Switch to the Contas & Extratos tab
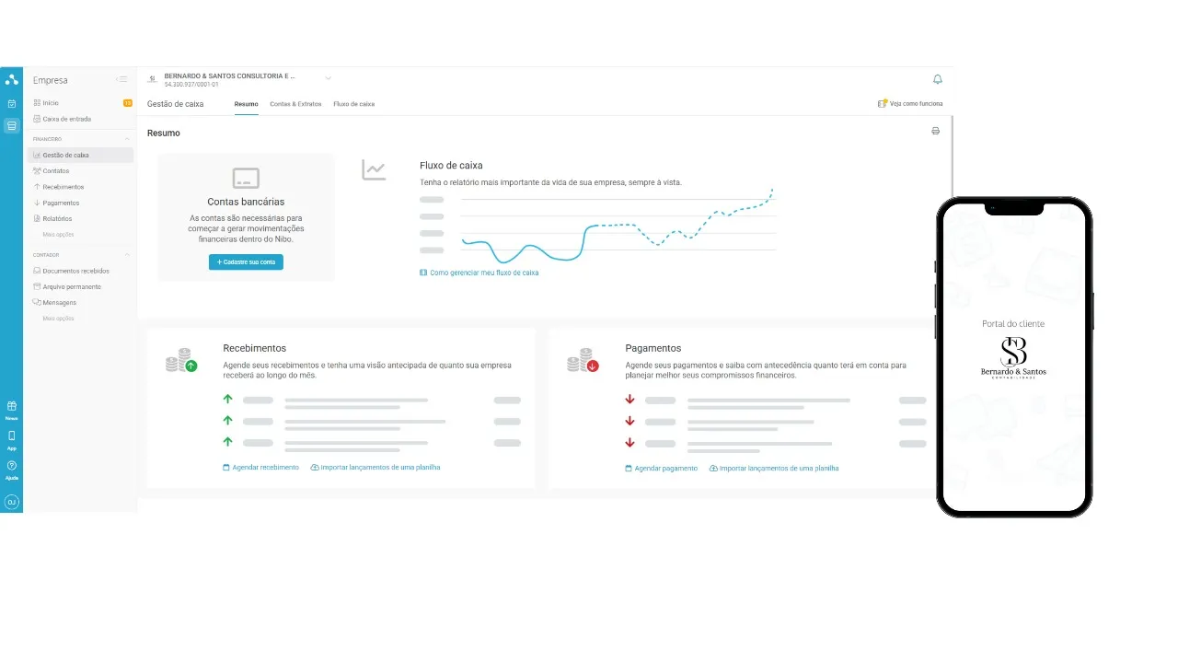This screenshot has height=662, width=1178. (x=295, y=104)
